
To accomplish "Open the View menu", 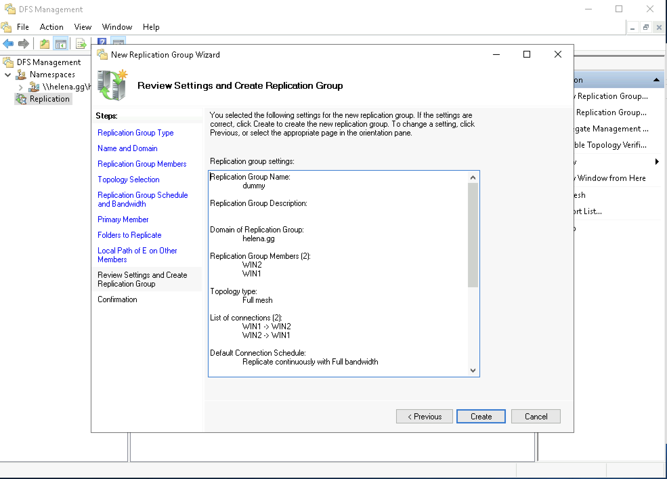I will [x=83, y=27].
